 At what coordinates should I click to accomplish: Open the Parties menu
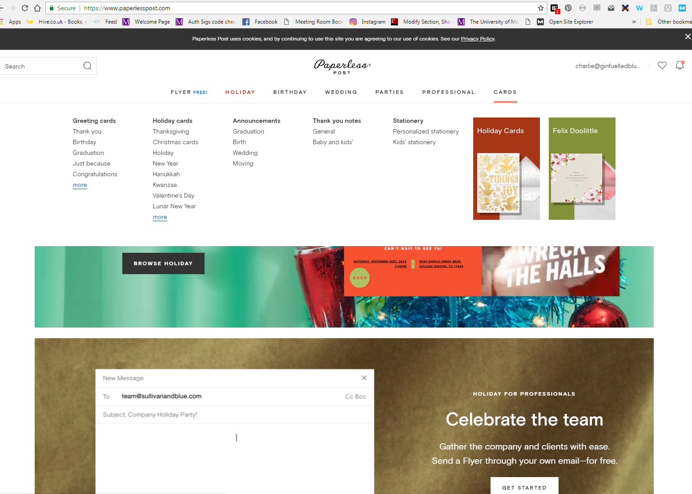390,92
